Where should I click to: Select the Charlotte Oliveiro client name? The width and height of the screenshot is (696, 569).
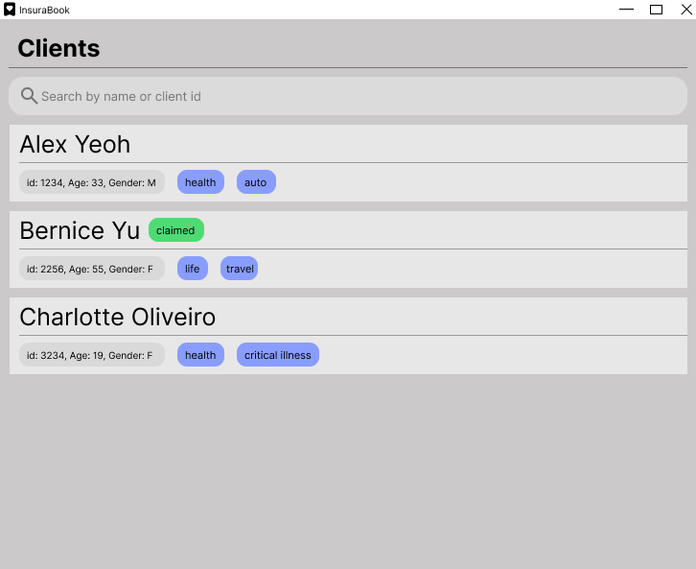[117, 317]
